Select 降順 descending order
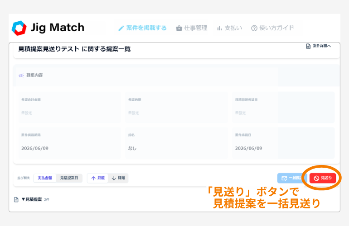The height and width of the screenshot is (226, 349). [118, 178]
